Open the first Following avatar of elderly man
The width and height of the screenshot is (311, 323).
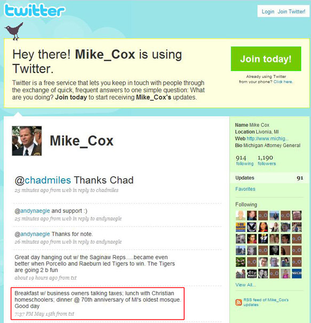(241, 215)
